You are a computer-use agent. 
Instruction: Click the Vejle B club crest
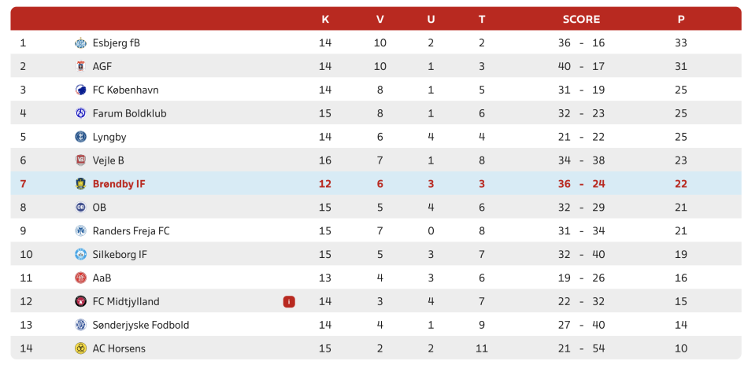point(80,160)
